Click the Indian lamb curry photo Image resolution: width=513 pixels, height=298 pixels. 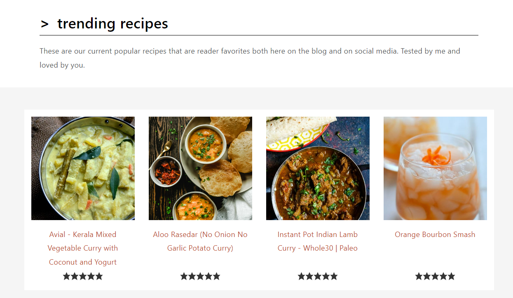click(x=318, y=168)
